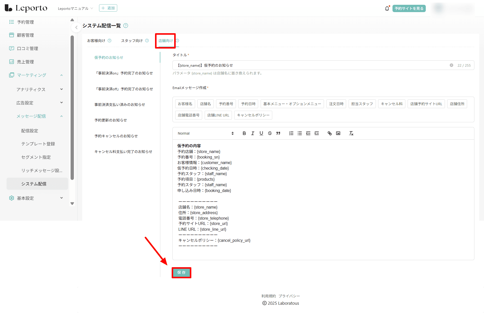Open 予約サイトを見る button
Image resolution: width=484 pixels, height=313 pixels.
(x=409, y=9)
